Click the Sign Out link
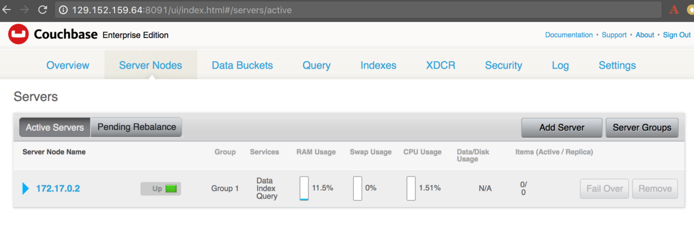The width and height of the screenshot is (694, 229). (677, 35)
